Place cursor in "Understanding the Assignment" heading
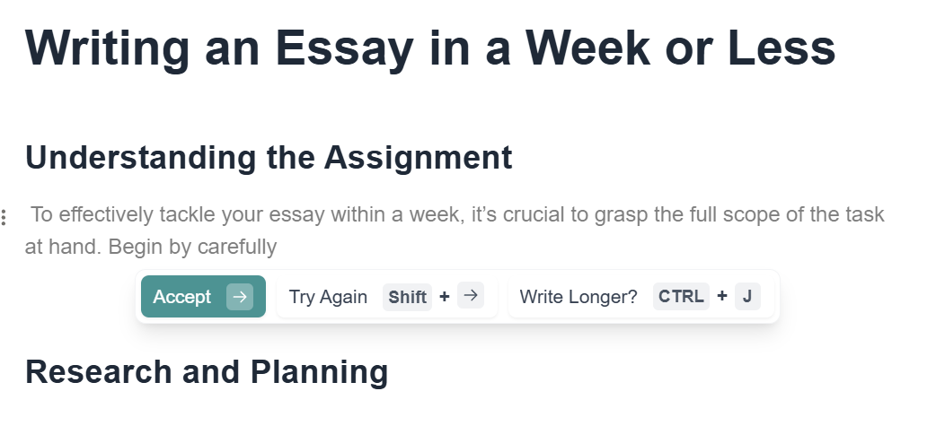 pyautogui.click(x=269, y=158)
